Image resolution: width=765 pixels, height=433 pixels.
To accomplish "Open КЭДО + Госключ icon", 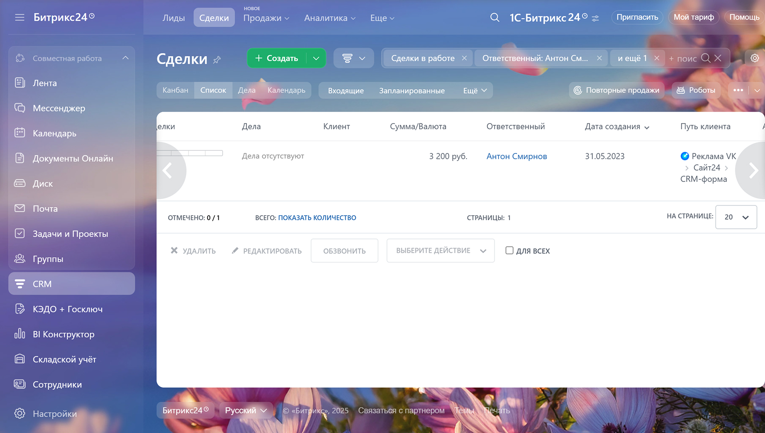I will 20,309.
